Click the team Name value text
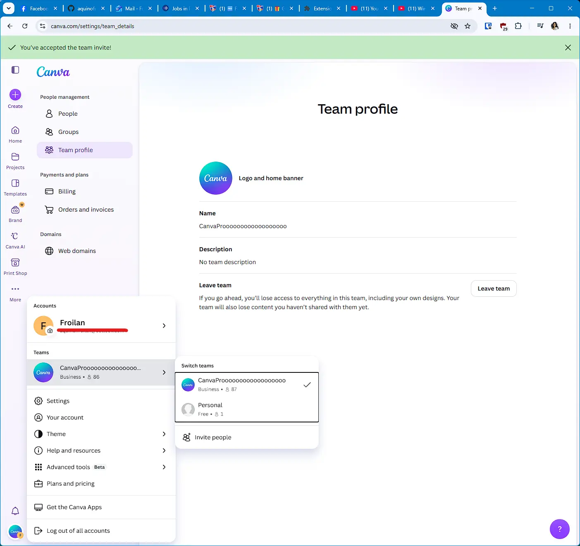Viewport: 580px width, 546px height. (243, 226)
